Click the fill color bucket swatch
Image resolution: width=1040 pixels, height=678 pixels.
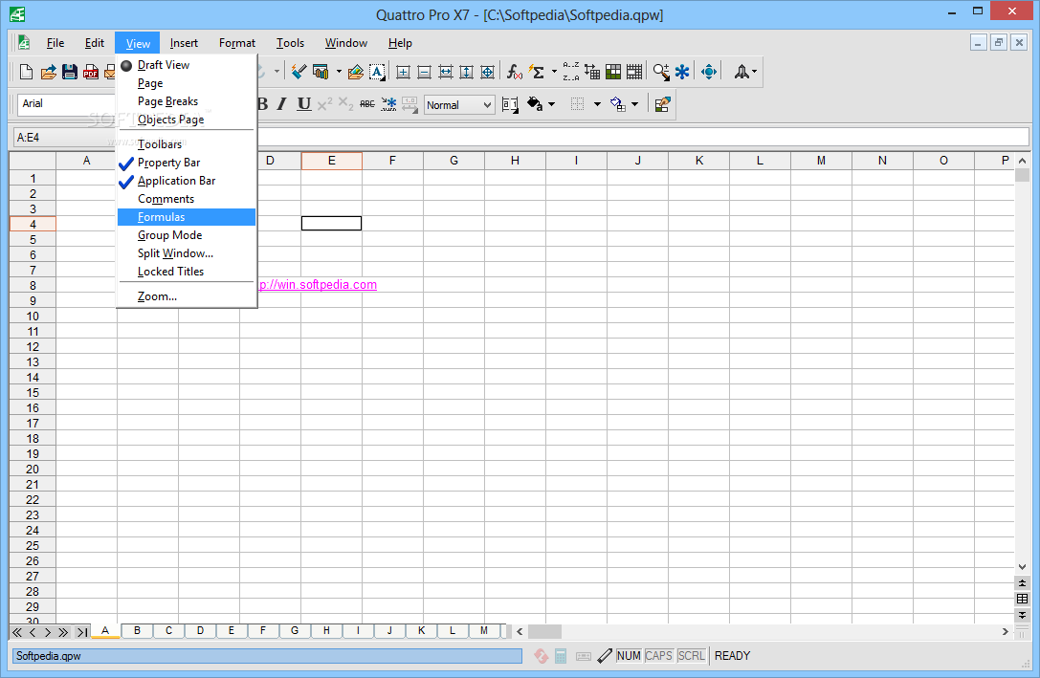(535, 104)
